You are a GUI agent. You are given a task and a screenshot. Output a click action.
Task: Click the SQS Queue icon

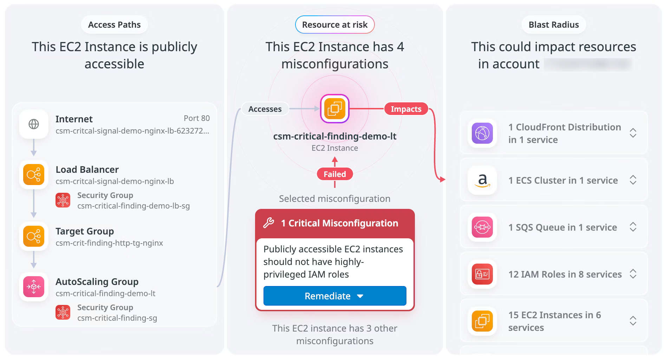pyautogui.click(x=482, y=227)
